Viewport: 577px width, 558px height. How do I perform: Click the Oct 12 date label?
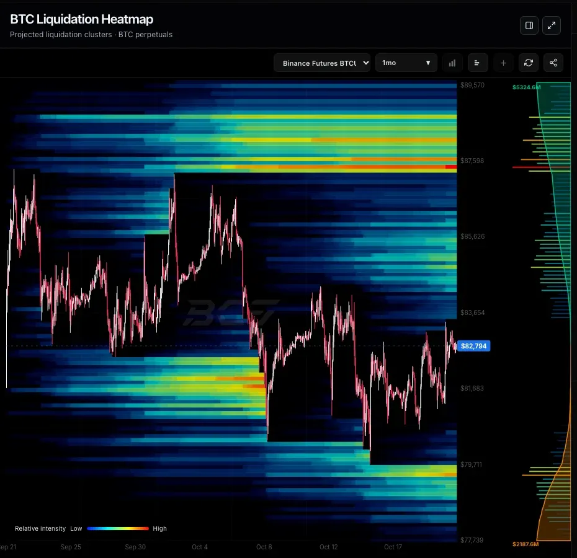click(329, 547)
